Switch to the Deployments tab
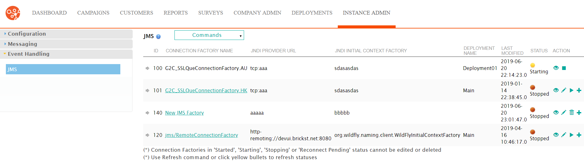 312,13
